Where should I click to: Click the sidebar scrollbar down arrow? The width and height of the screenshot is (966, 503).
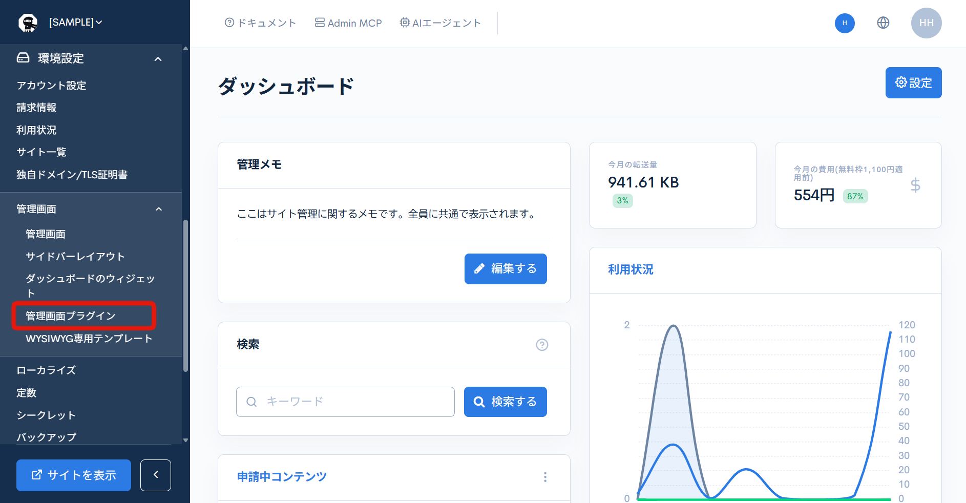point(185,440)
